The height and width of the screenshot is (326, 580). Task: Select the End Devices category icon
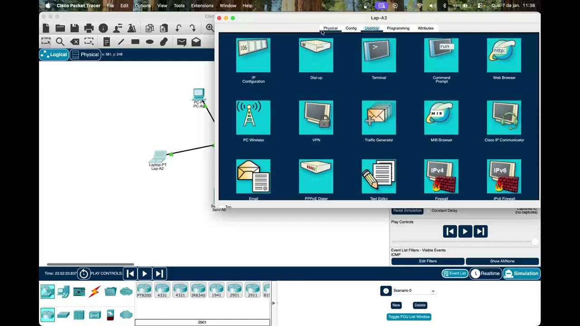tap(63, 292)
